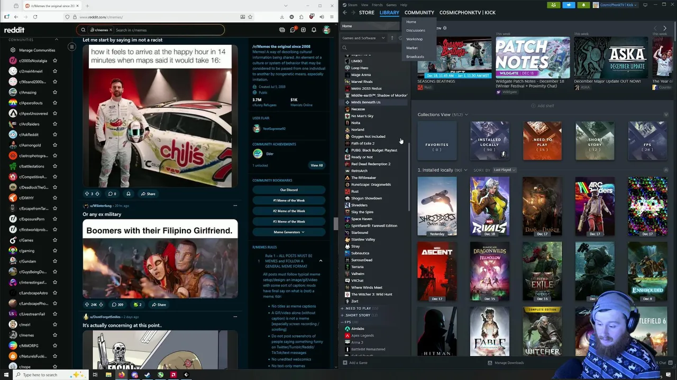Screen dimensions: 677x380
Task: Toggle favorite star for r/memes
Action: click(54, 335)
